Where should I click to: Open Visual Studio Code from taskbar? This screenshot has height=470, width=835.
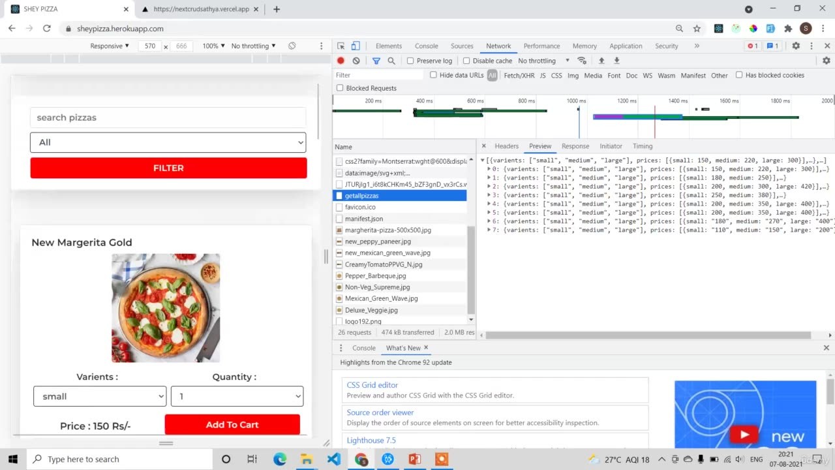pos(333,459)
